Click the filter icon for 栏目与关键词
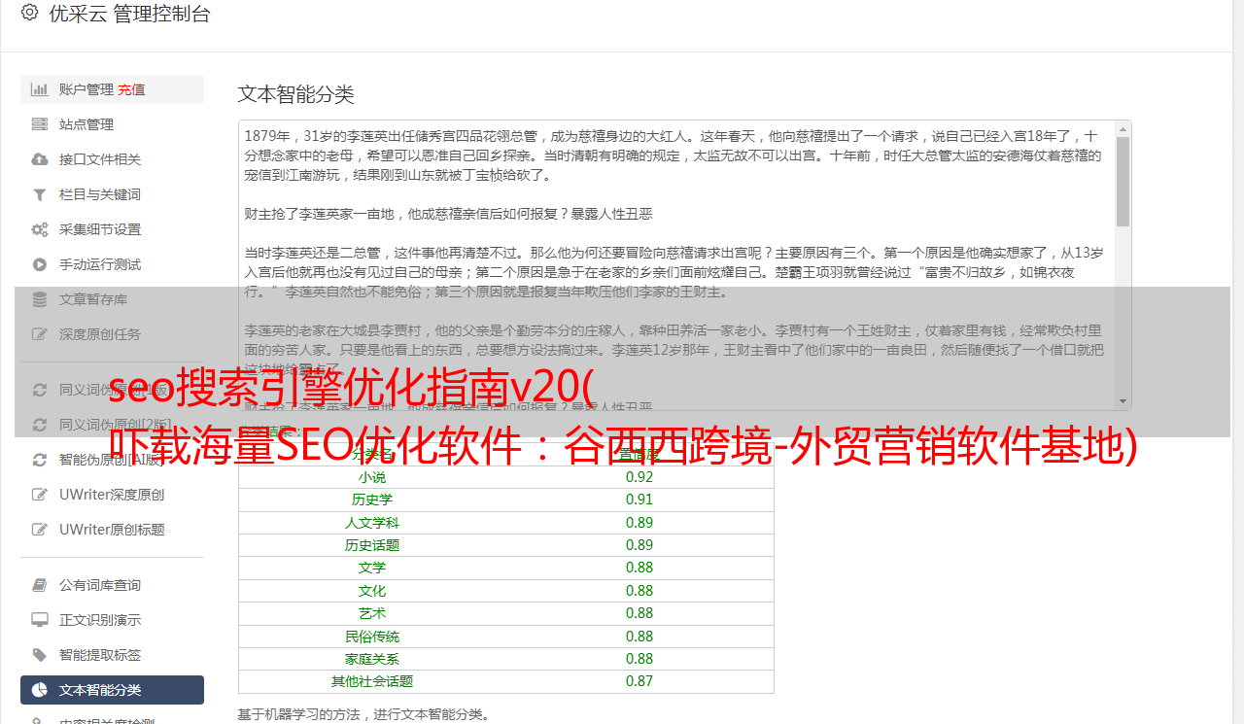1244x724 pixels. pos(40,194)
